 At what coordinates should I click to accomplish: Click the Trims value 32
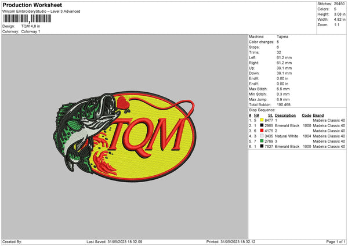[x=279, y=52]
